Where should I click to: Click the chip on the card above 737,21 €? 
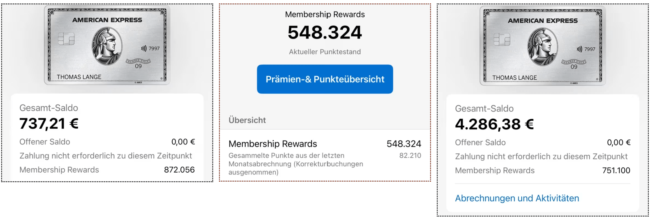click(66, 38)
